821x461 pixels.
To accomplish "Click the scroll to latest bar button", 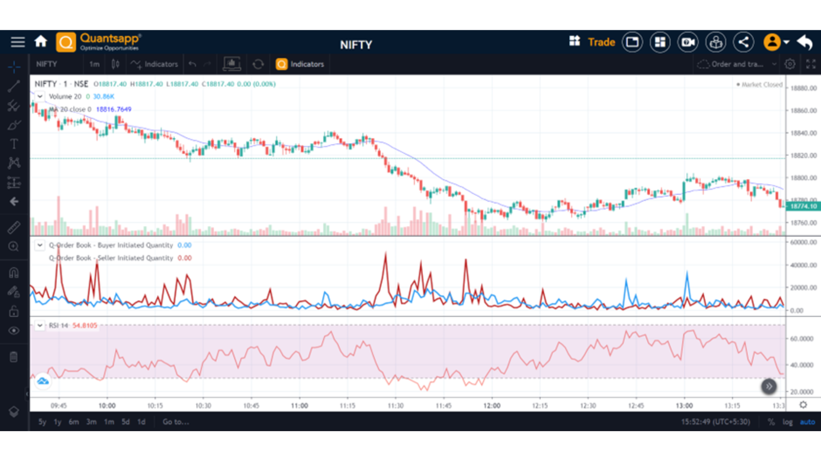I will [x=768, y=387].
